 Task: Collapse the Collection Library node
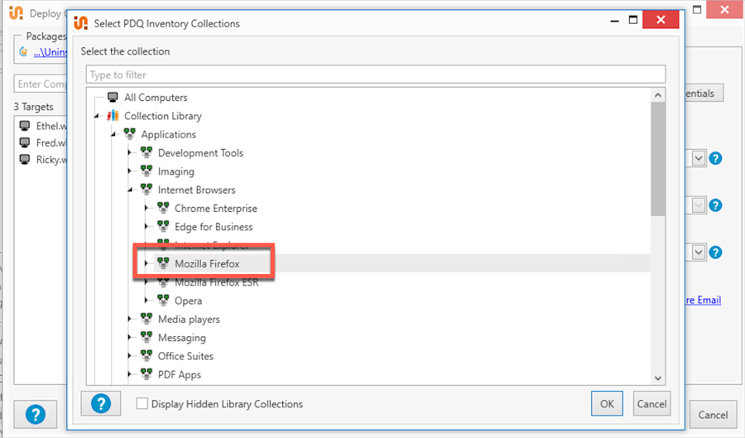97,116
